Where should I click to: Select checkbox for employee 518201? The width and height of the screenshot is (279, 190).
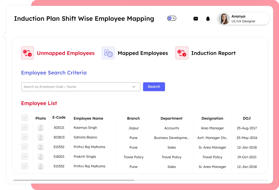point(25,157)
